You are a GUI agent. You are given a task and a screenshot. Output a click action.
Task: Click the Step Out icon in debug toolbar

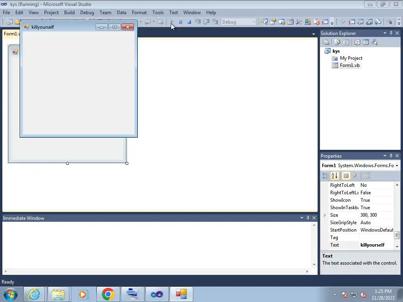[215, 22]
